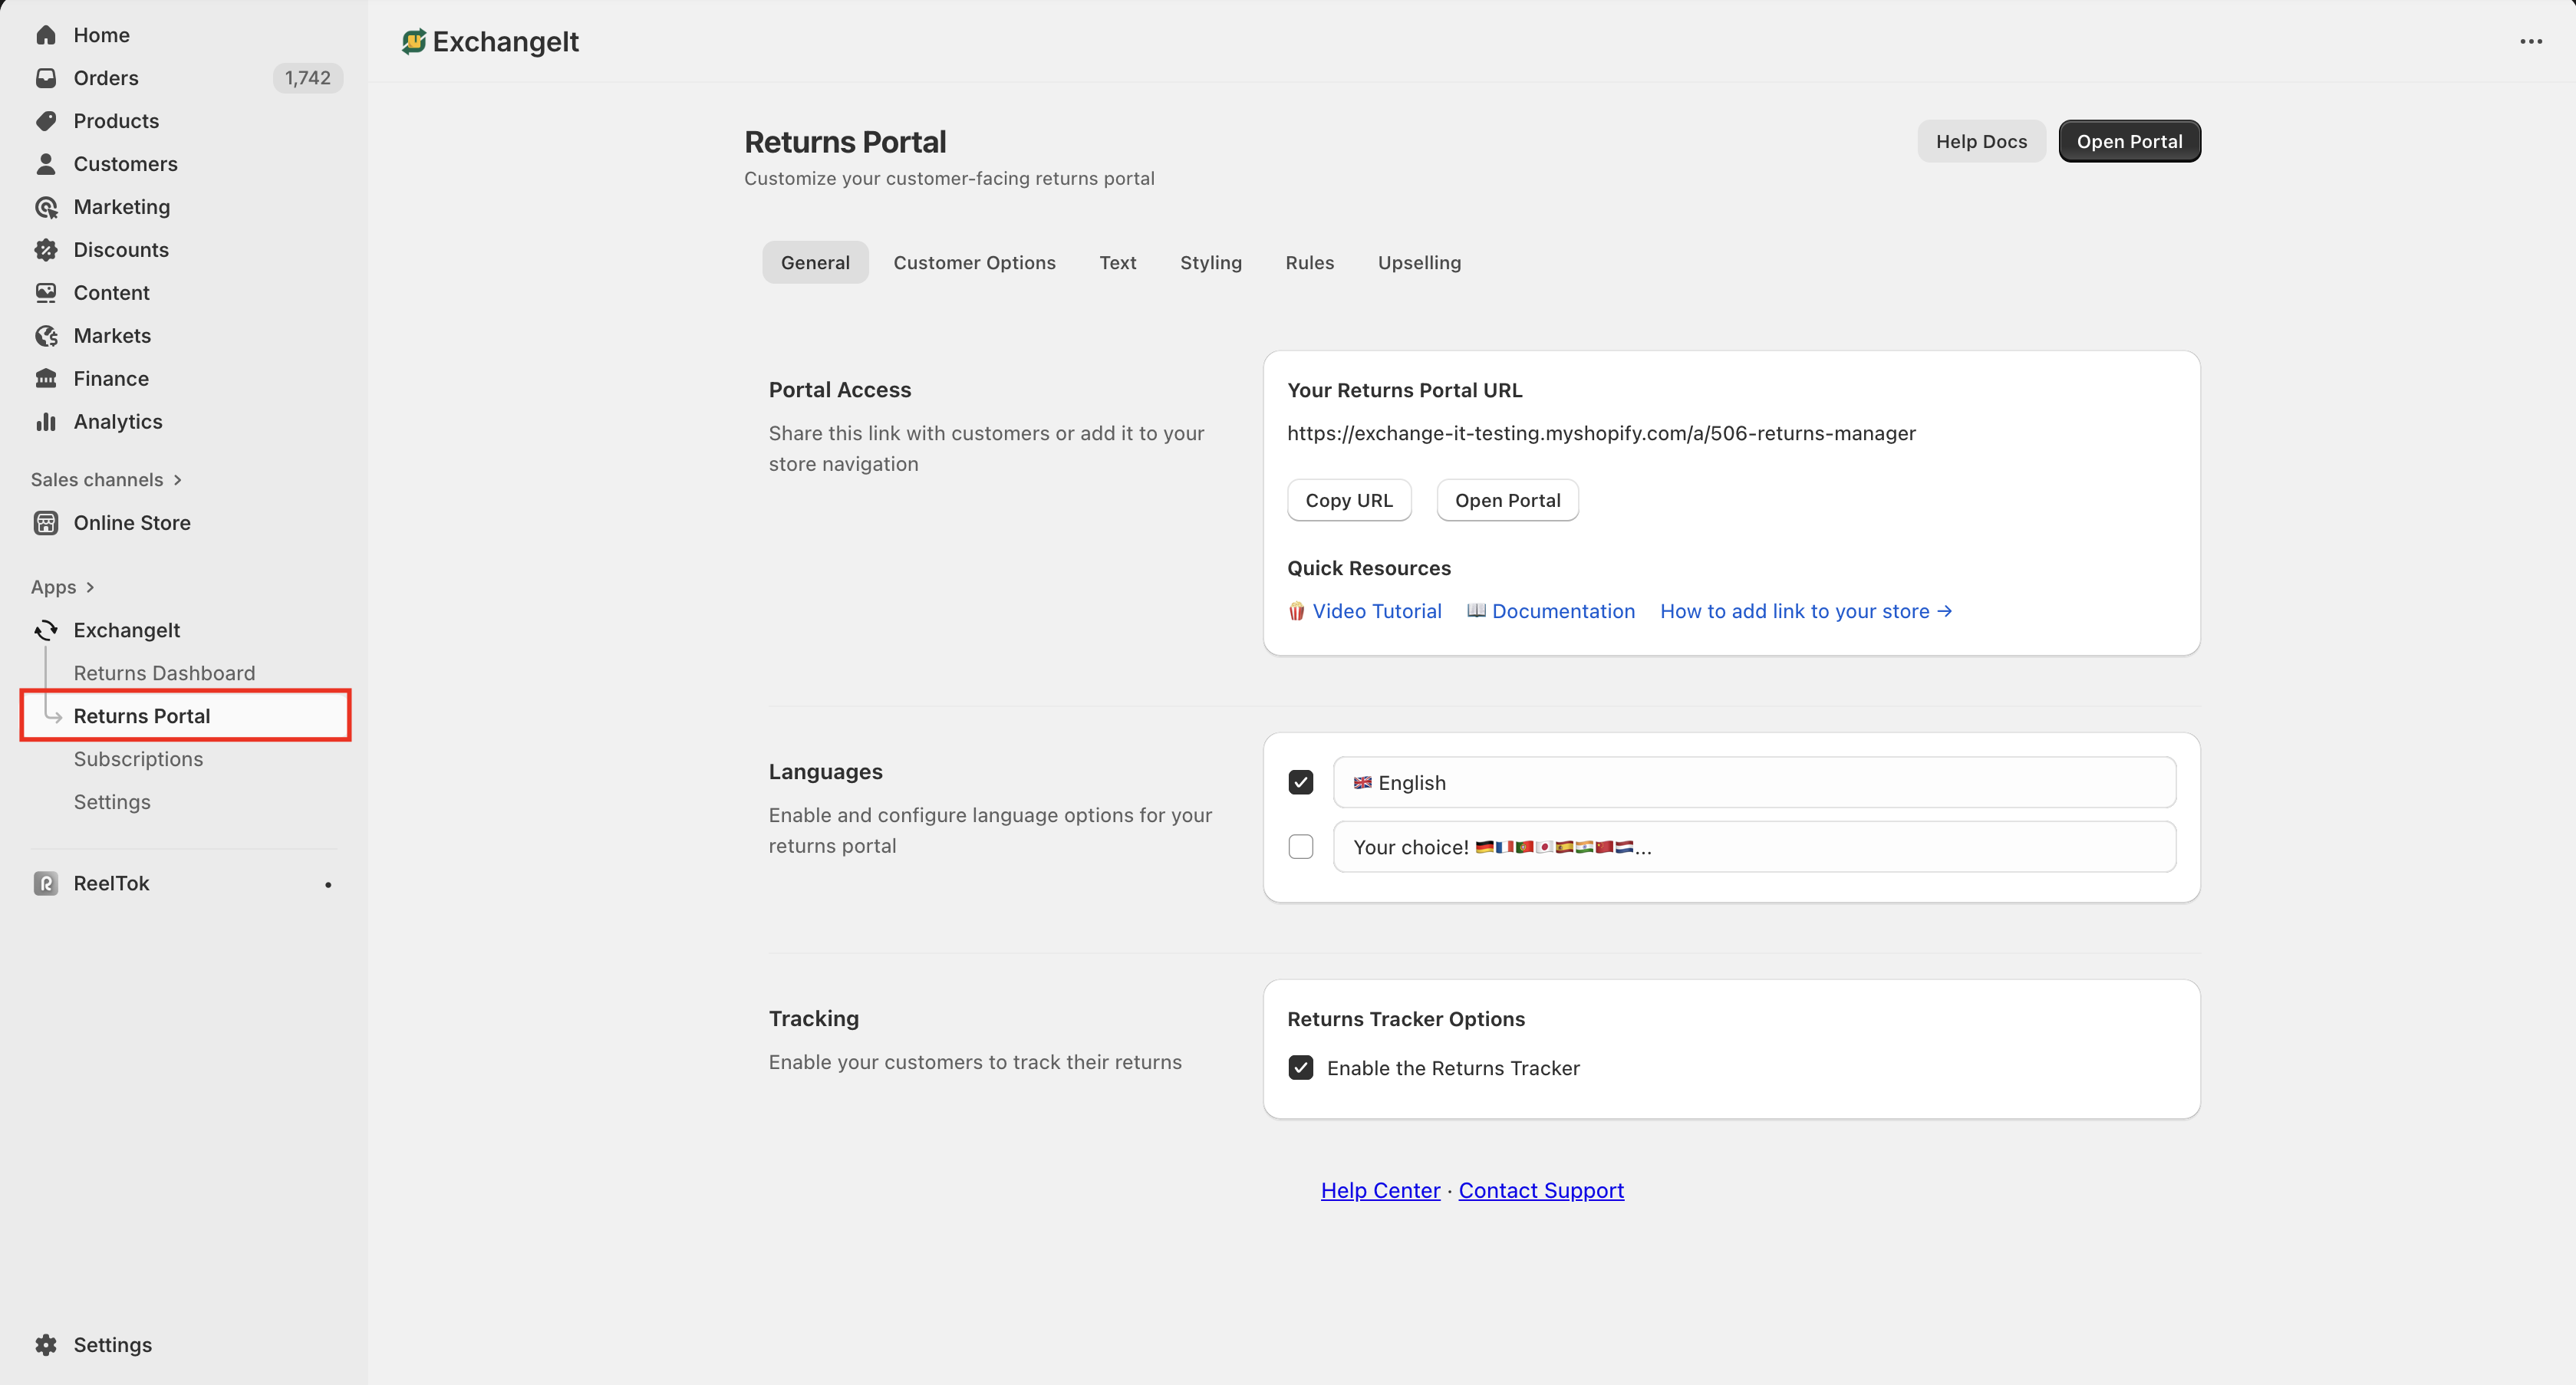Screen dimensions: 2576x1385
Task: Click the Home house icon
Action: pyautogui.click(x=46, y=35)
